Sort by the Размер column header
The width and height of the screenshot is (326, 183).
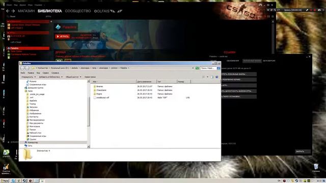click(184, 81)
